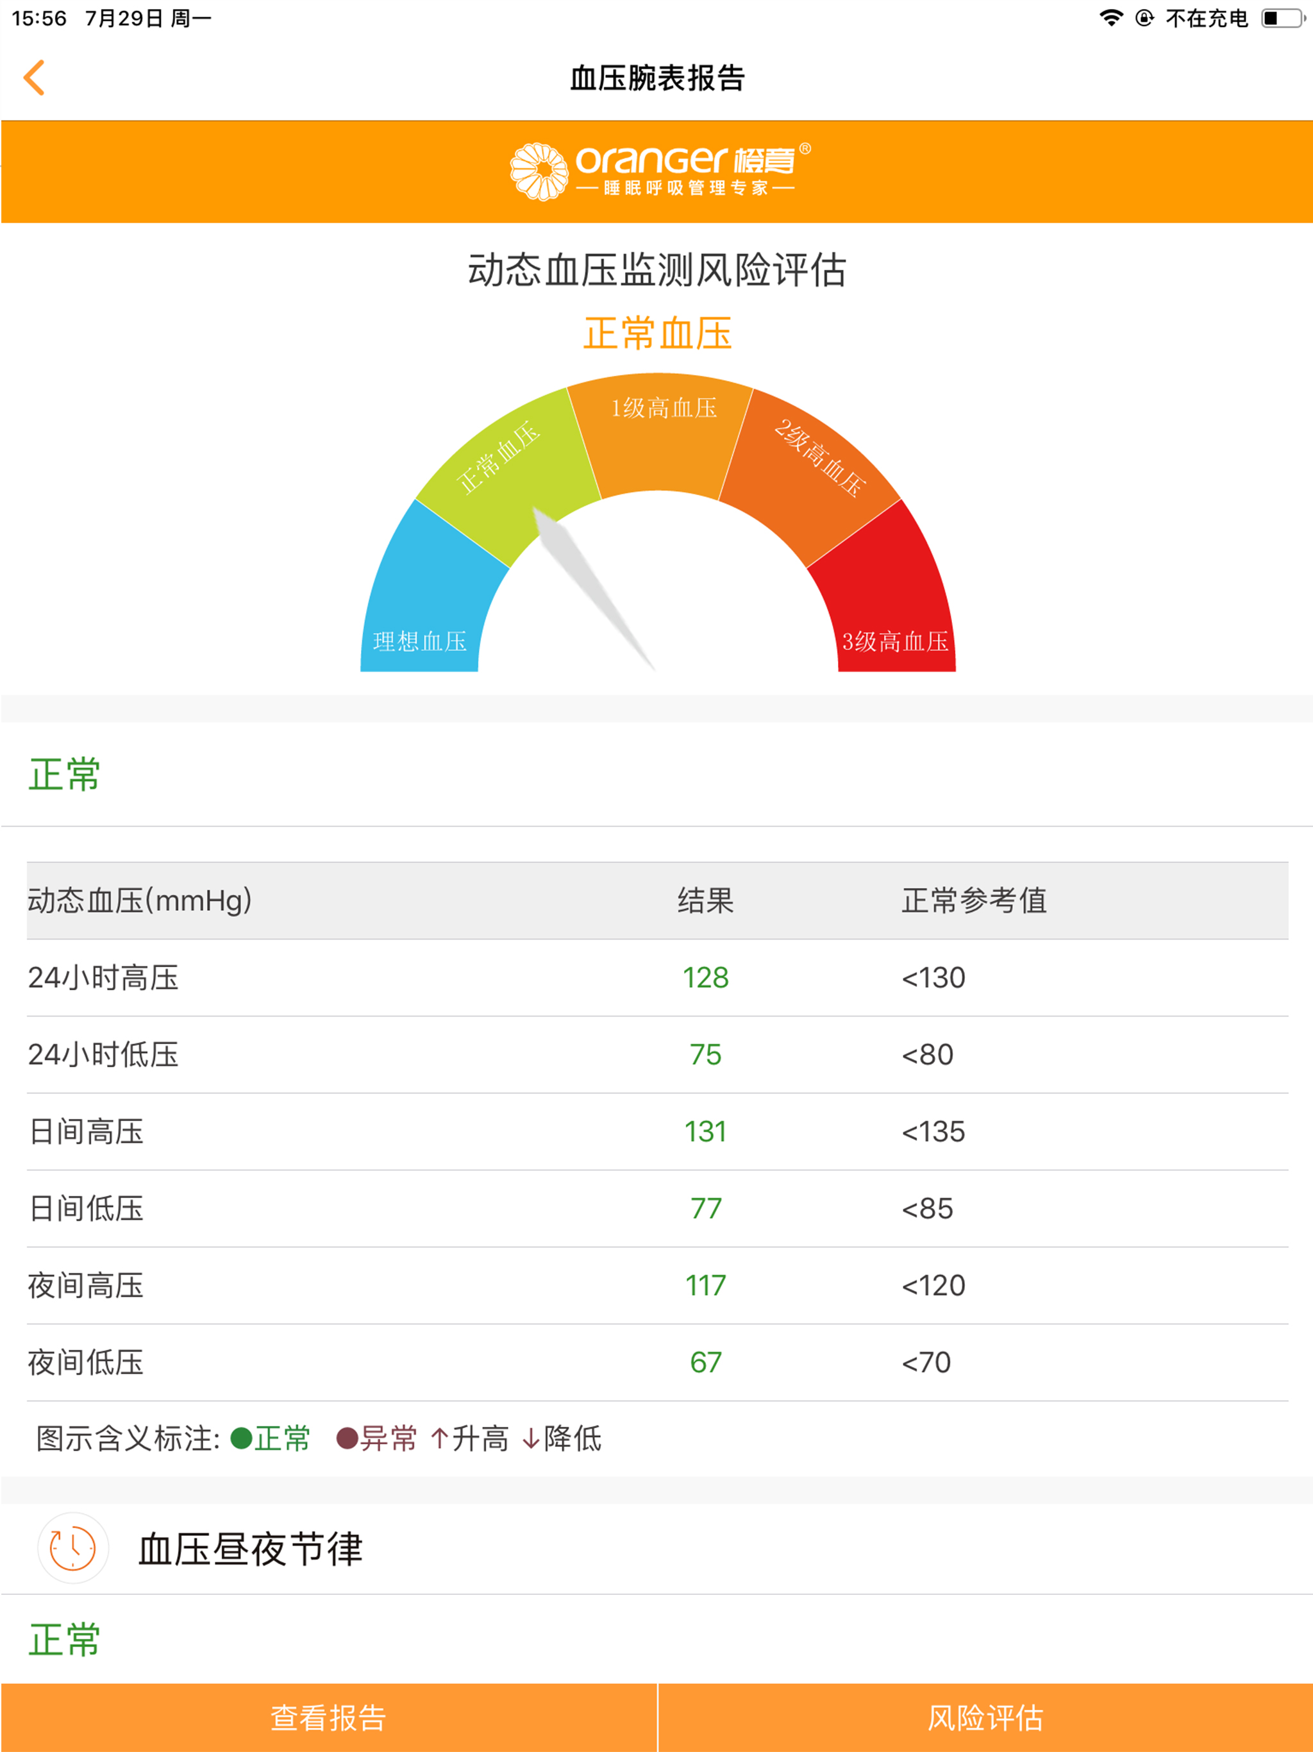Tap the ↑升高 legend entry

pos(469,1438)
